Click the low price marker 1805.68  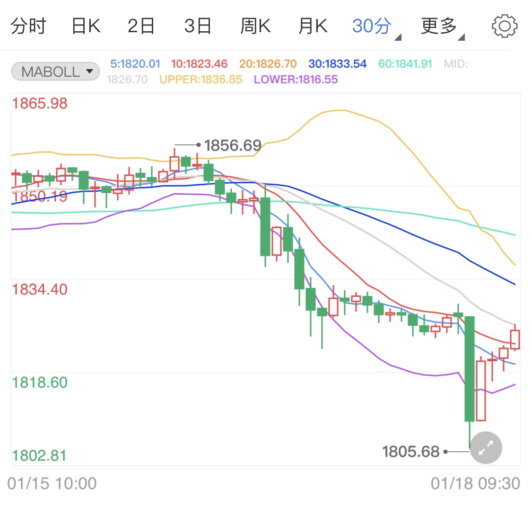(x=412, y=452)
